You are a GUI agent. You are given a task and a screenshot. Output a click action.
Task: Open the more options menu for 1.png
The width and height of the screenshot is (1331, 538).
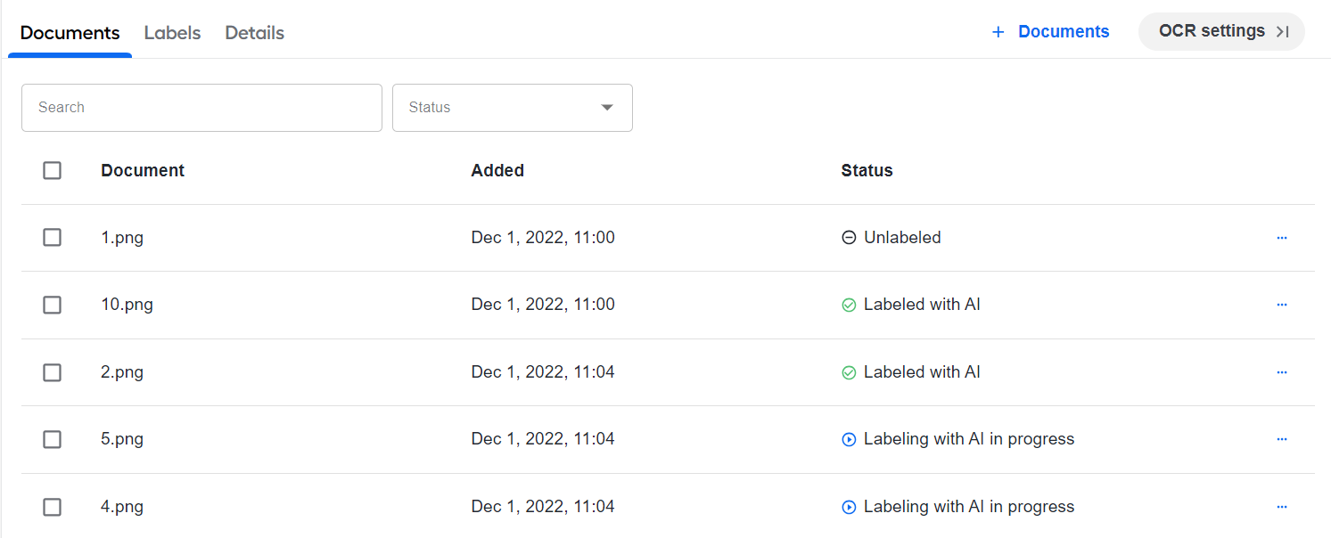(x=1282, y=238)
